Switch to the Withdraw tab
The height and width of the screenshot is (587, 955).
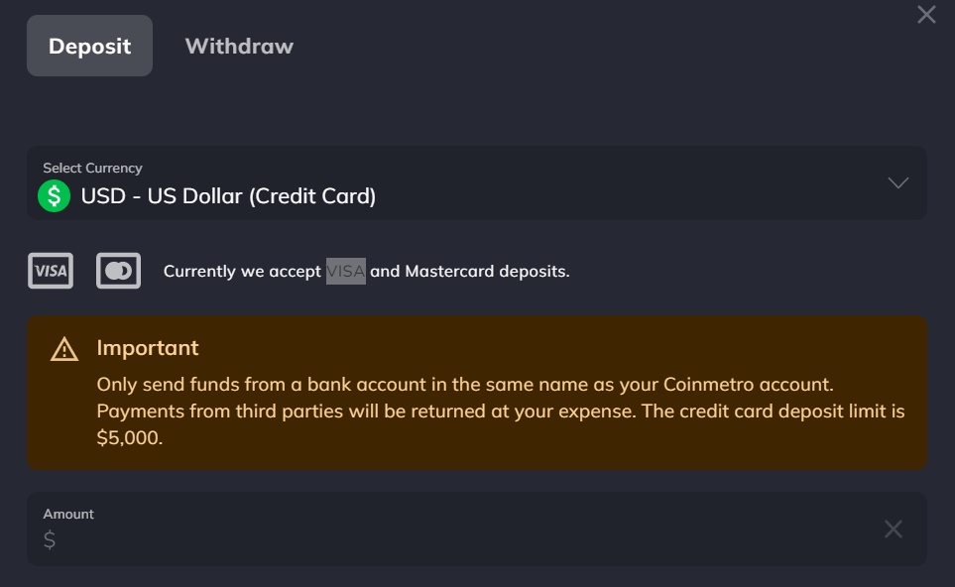click(239, 47)
